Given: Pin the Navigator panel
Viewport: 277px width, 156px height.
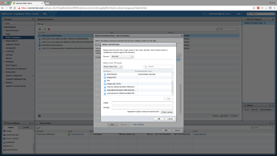Looking at the screenshot, I should tap(32, 19).
